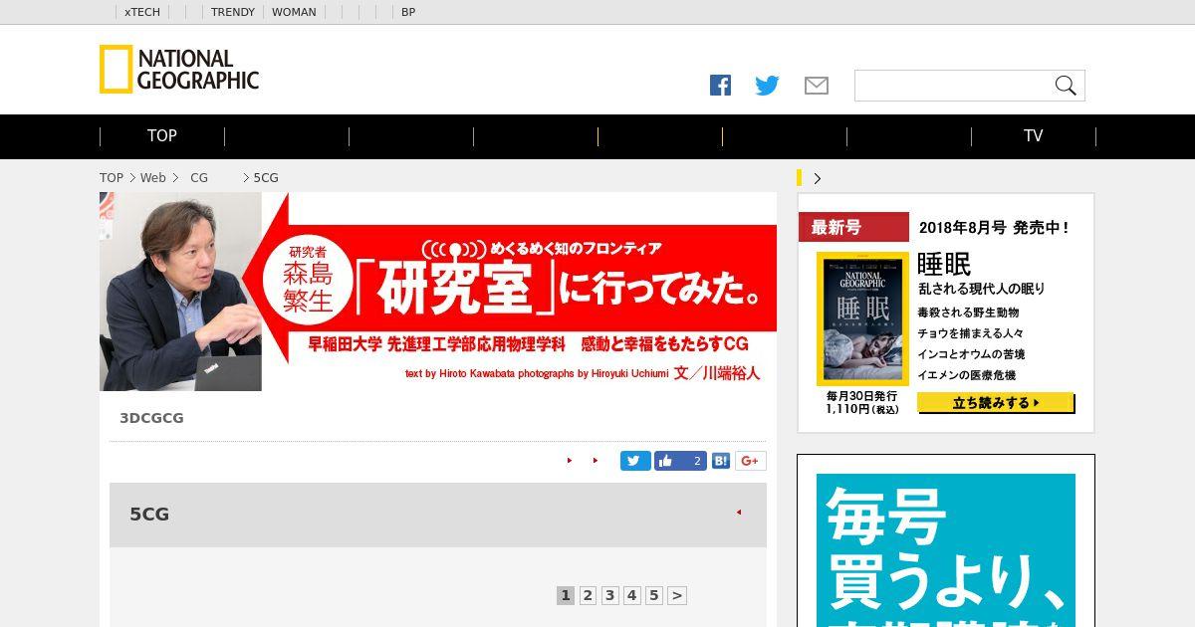
Task: Open TRENDY link in top bar
Action: coord(233,12)
